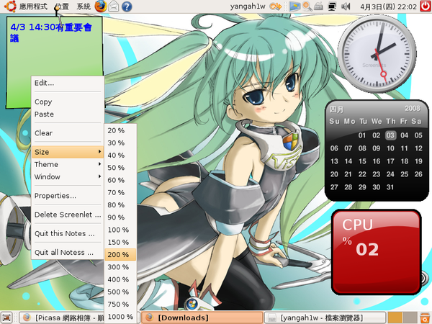432x324 pixels.
Task: Expand the Window submenu
Action: [x=68, y=176]
